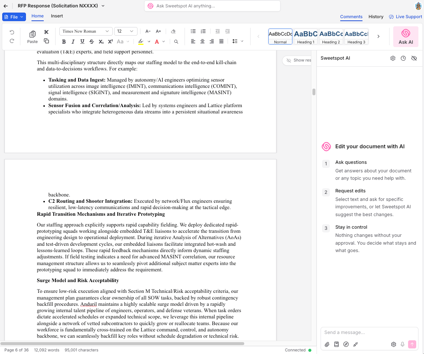Apply Heading 3 style
The width and height of the screenshot is (424, 354).
(357, 36)
